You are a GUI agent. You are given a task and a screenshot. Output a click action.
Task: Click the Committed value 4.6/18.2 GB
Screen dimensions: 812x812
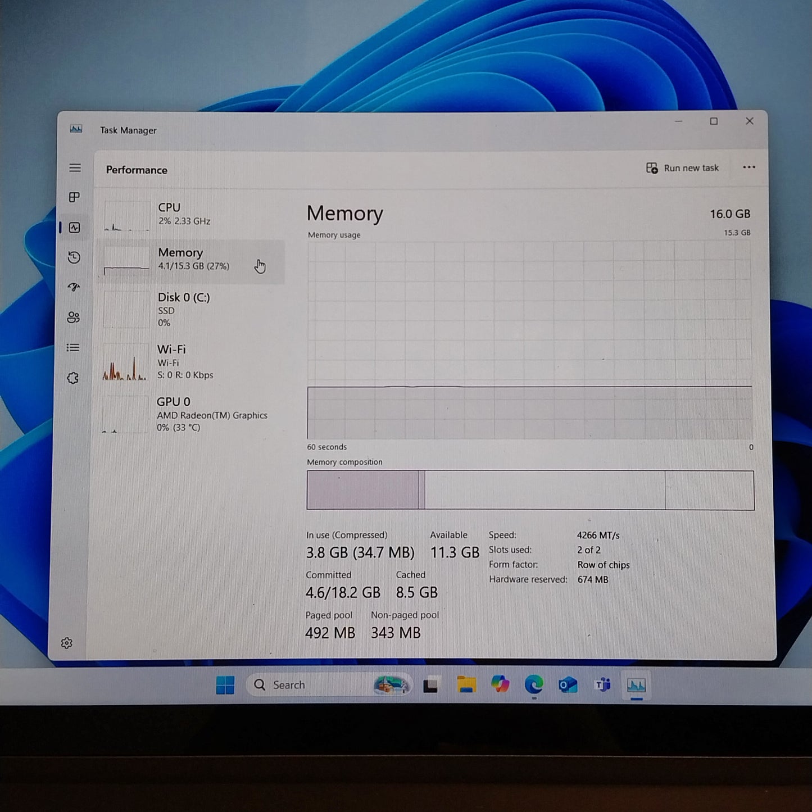point(343,593)
